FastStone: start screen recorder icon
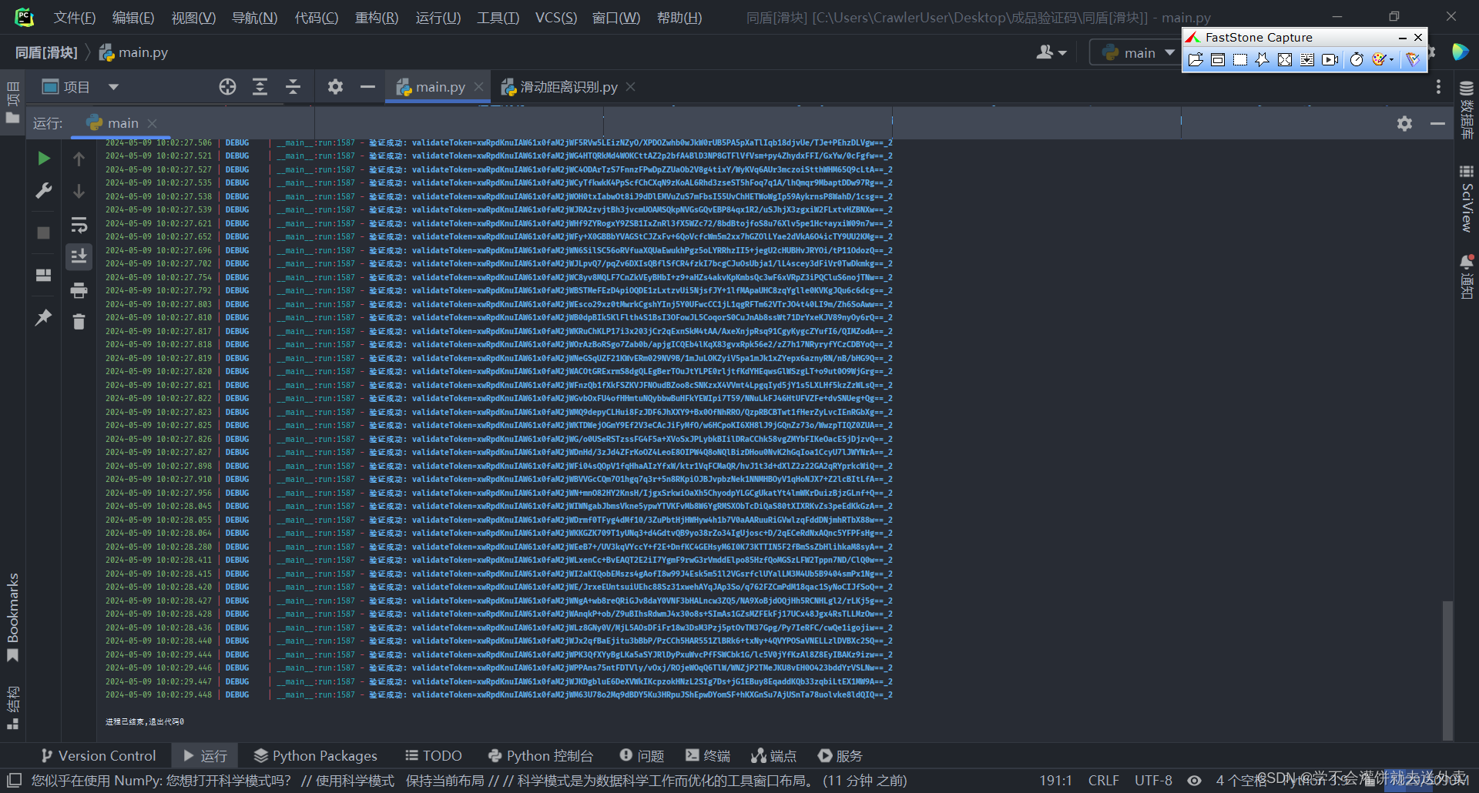 [1330, 59]
